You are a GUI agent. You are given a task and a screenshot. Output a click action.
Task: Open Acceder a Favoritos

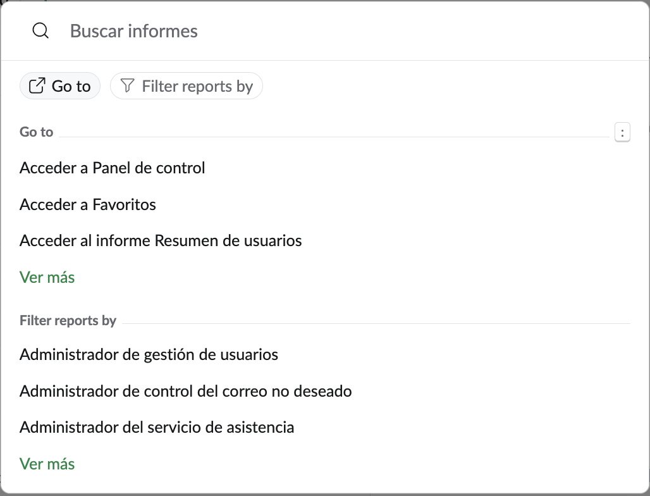click(x=88, y=204)
